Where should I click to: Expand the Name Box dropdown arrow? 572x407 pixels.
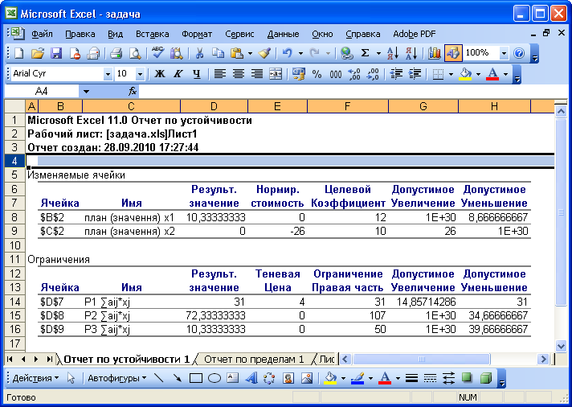[86, 92]
